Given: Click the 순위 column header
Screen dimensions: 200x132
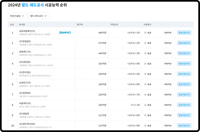Looking at the screenshot, I should (x=12, y=25).
